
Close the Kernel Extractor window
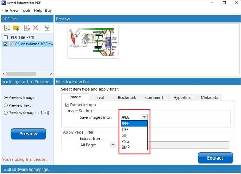coord(237,3)
